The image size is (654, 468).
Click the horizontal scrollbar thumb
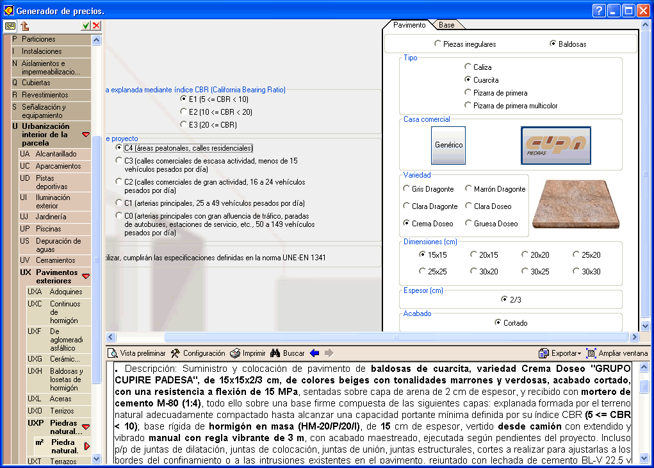coord(396,337)
